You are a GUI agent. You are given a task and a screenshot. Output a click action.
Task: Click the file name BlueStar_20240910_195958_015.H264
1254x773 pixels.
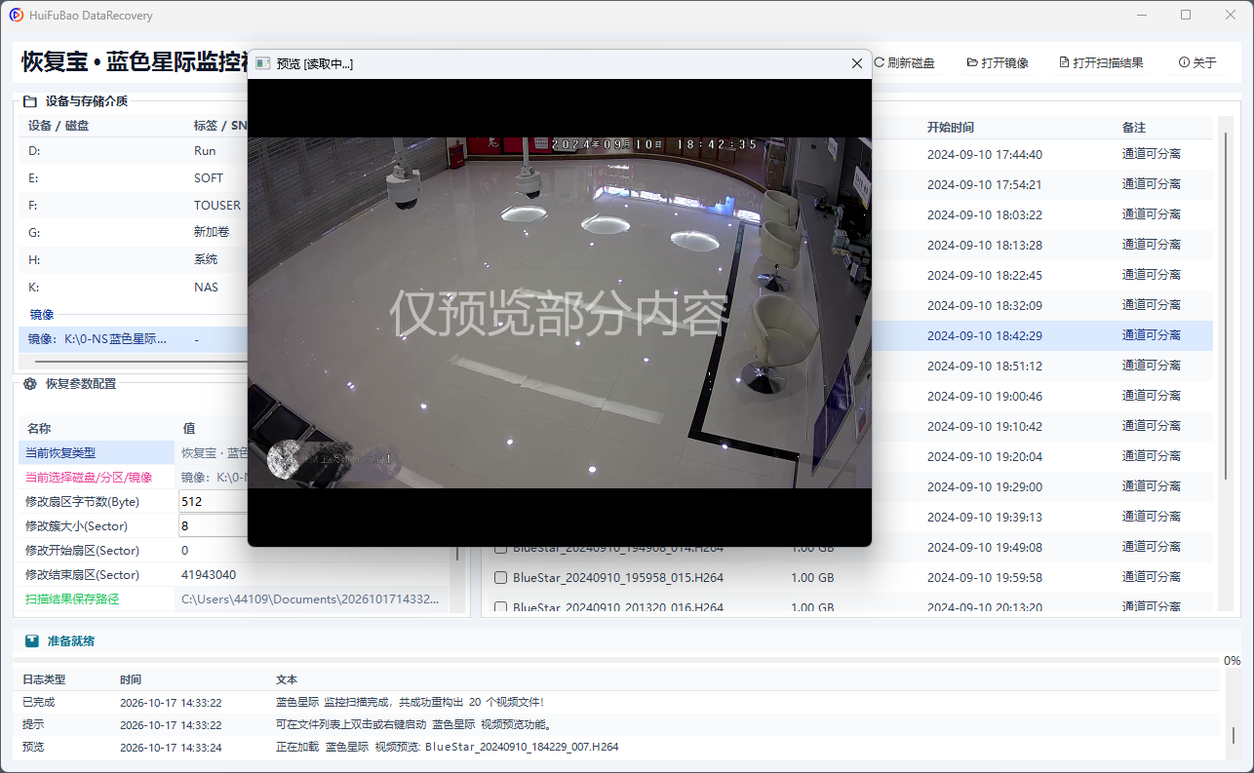click(618, 578)
